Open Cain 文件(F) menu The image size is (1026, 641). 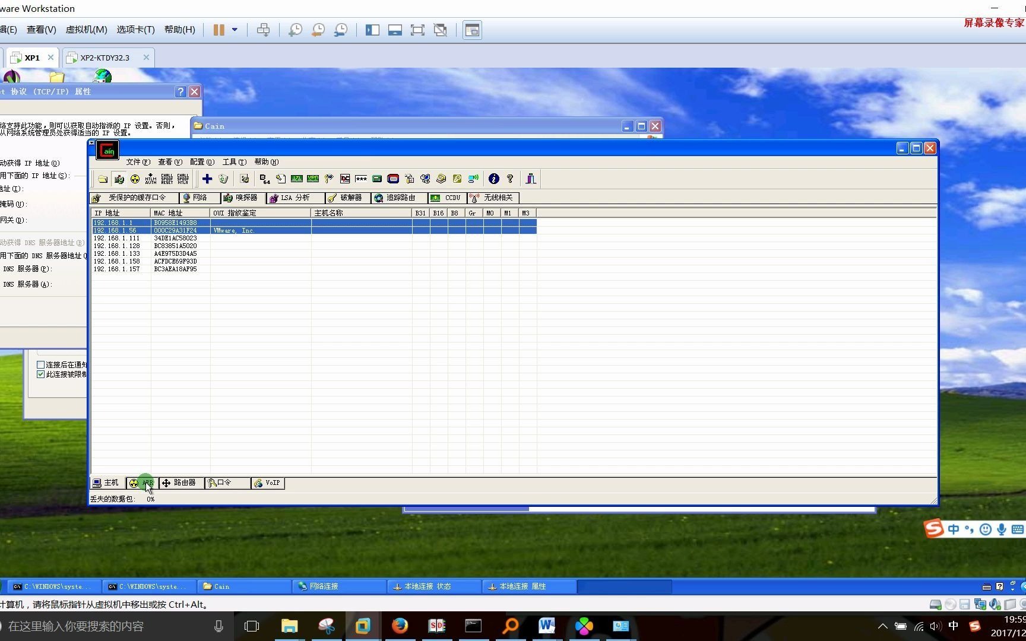tap(138, 162)
